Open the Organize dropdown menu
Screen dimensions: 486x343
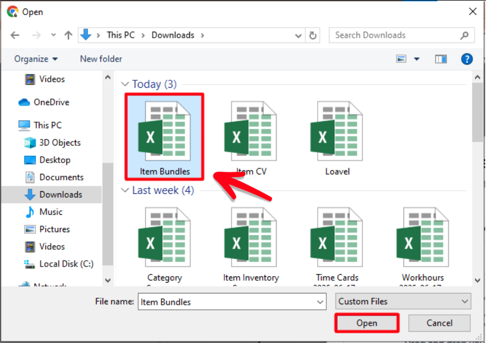pyautogui.click(x=36, y=59)
